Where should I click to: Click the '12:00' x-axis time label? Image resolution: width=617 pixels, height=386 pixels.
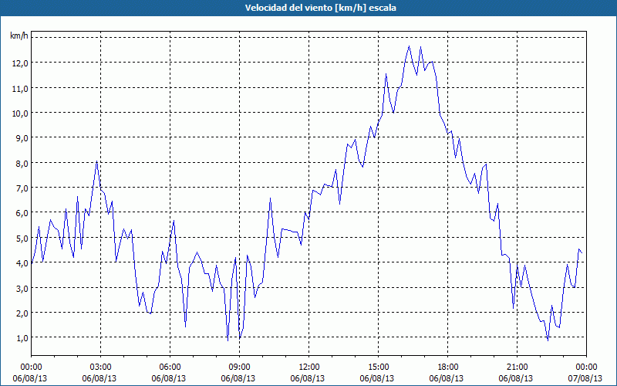pos(309,367)
